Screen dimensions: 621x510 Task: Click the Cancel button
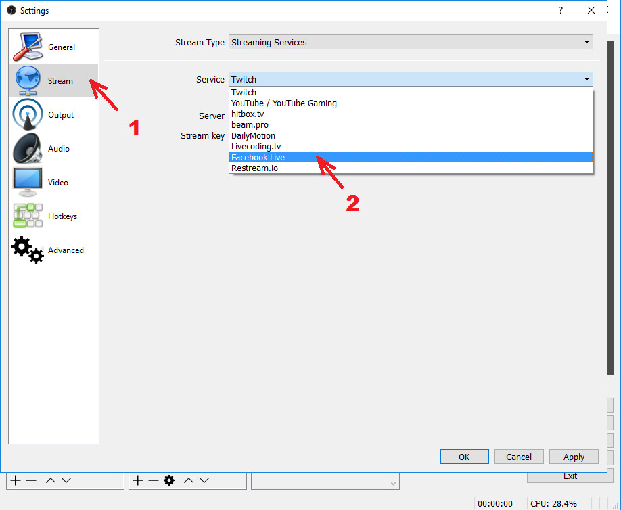[x=519, y=457]
